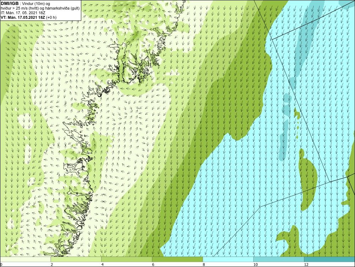Click the legend value label 0
The height and width of the screenshot is (267, 355).
(x=1, y=265)
